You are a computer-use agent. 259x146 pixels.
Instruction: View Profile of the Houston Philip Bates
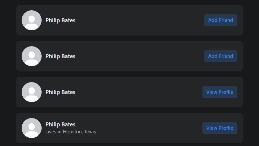[x=220, y=128]
